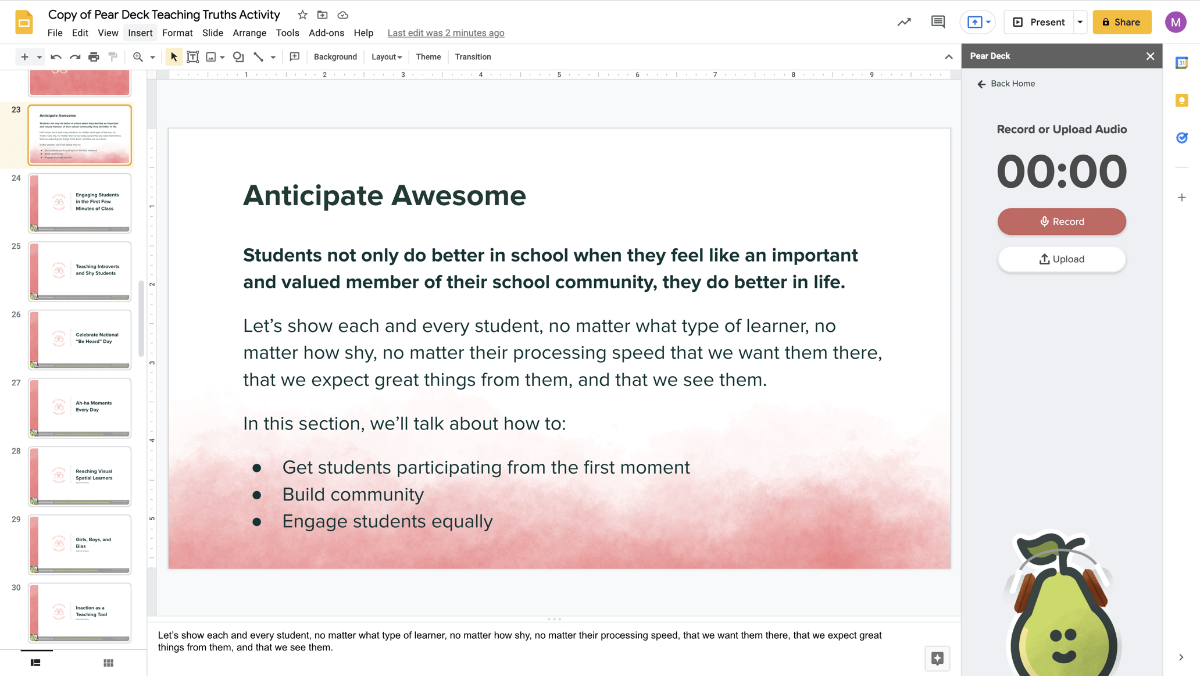1200x676 pixels.
Task: Toggle the Pear Deck sidebar closed
Action: coord(1150,55)
